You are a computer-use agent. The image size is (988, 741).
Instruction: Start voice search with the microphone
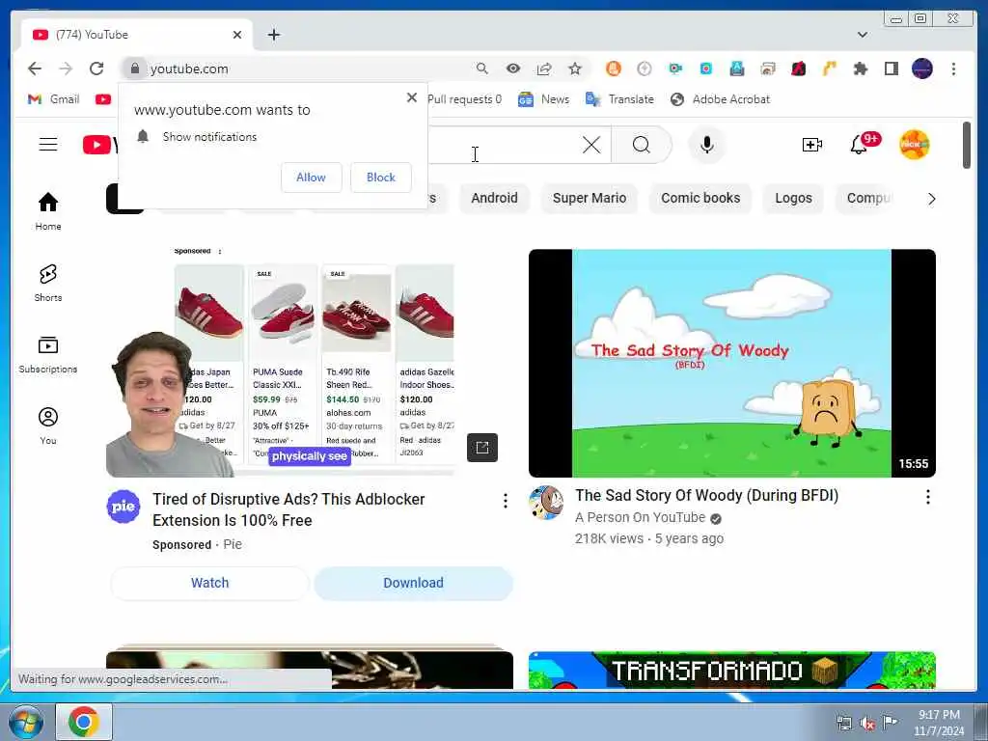[x=707, y=145]
